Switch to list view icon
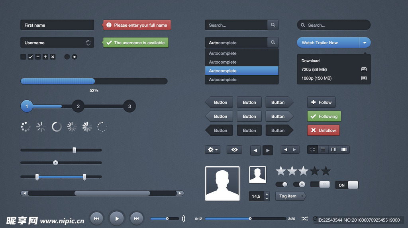 pyautogui.click(x=323, y=150)
